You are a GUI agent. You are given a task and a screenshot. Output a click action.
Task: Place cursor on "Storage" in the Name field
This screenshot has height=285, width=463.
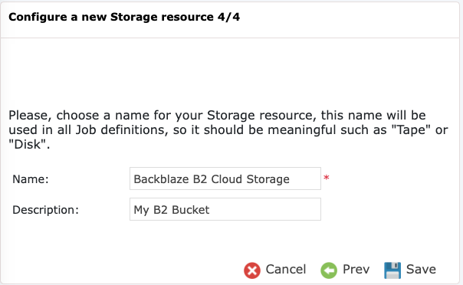(268, 179)
